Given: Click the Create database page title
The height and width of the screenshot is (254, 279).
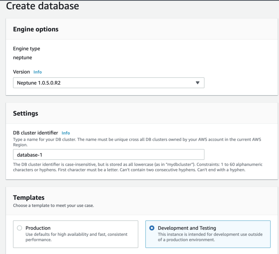Looking at the screenshot, I should point(43,6).
